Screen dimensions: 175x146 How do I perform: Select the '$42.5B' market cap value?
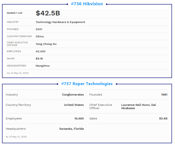[48, 13]
